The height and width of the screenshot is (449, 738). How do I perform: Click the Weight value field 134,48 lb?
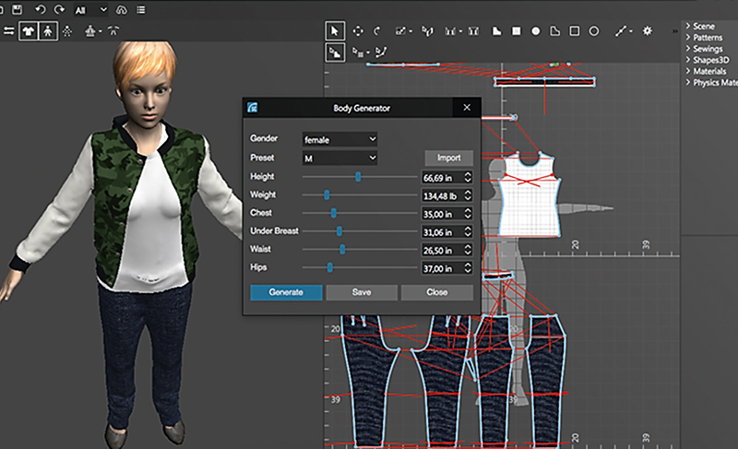(446, 195)
